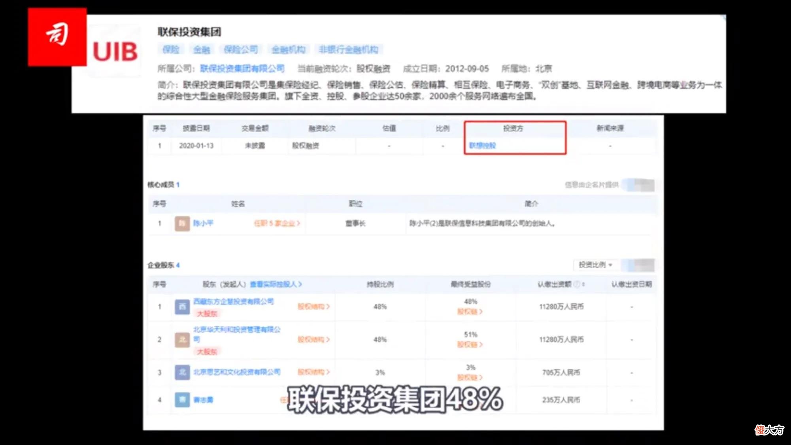Screen dimensions: 791x445
Task: Click the 认缴出资日期 column header
Action: coord(632,284)
